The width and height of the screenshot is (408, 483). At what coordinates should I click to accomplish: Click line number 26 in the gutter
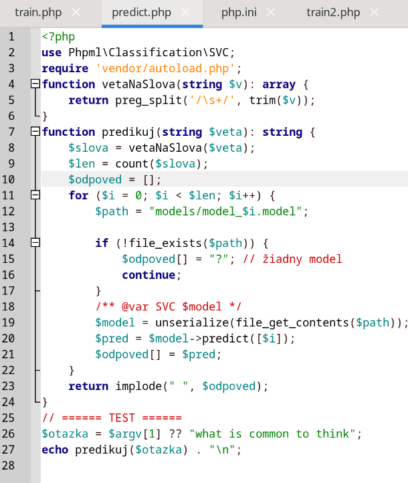coord(9,433)
